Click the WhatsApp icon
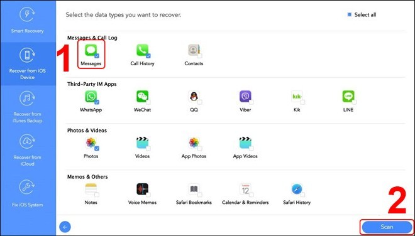415x236 pixels. click(x=91, y=97)
